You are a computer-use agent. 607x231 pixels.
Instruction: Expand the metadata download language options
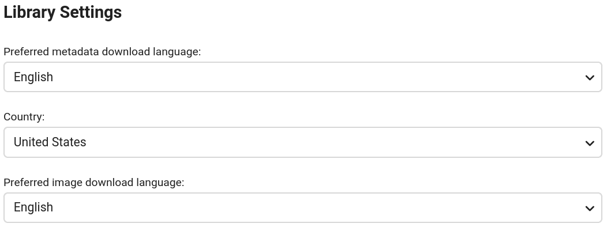302,77
